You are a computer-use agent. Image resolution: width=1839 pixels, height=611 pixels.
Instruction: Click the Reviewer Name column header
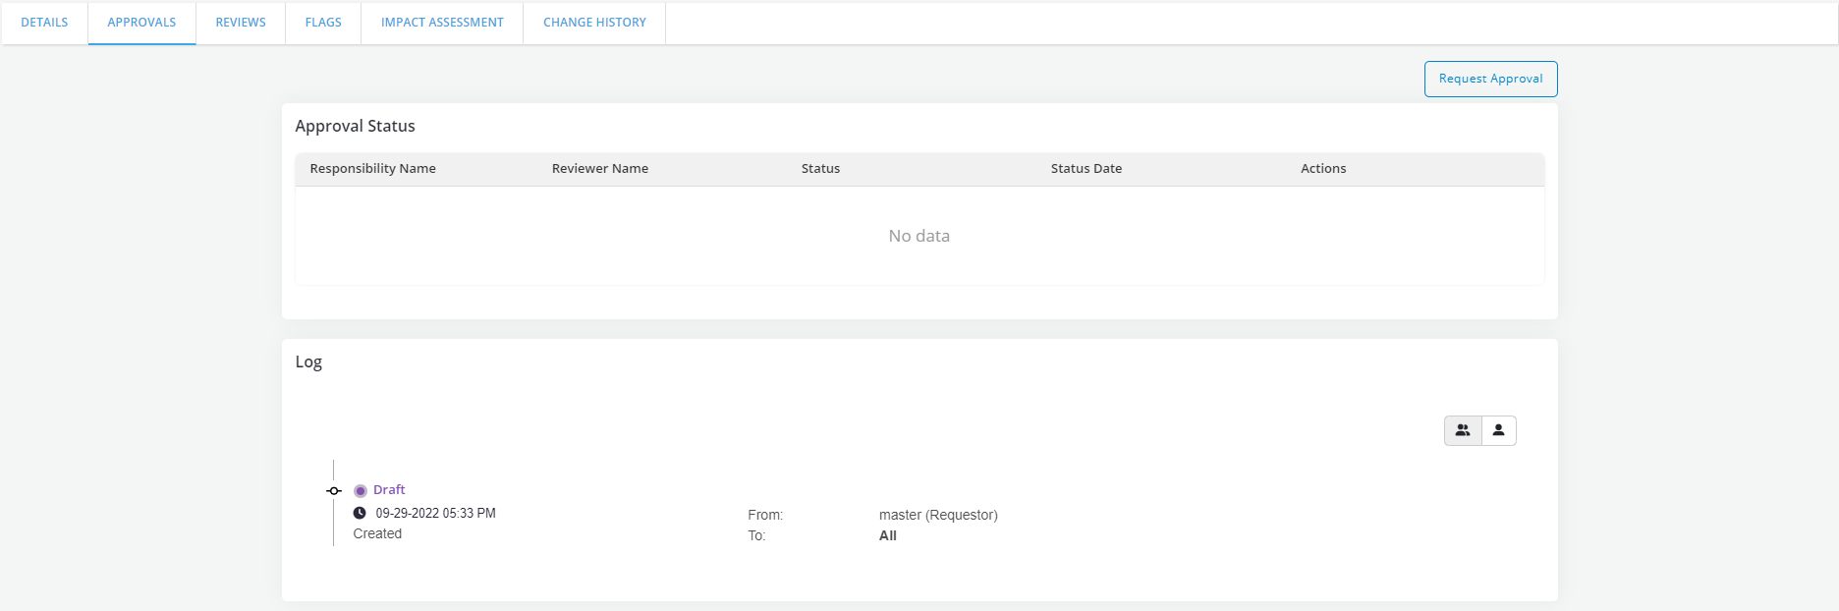(x=599, y=169)
